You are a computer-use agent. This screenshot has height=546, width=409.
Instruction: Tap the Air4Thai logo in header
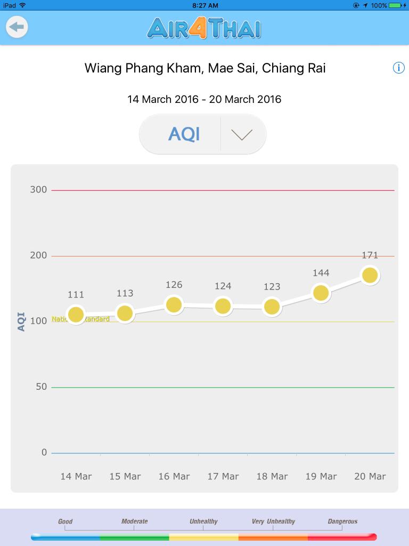[x=204, y=28]
